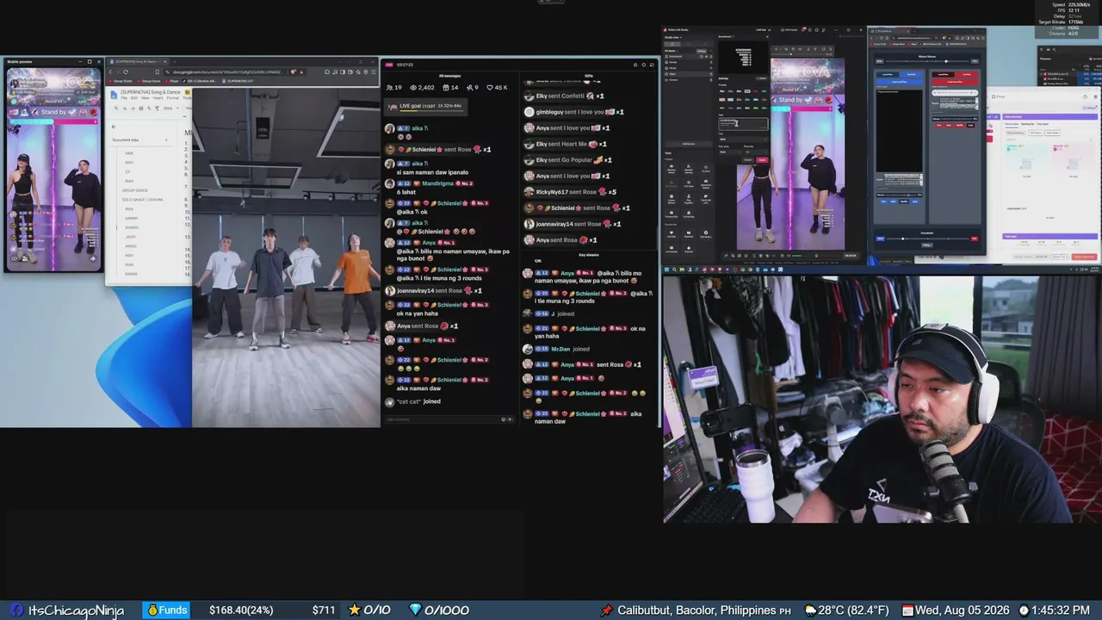The width and height of the screenshot is (1102, 620).
Task: Click the Google Docs home logo
Action: point(113,94)
